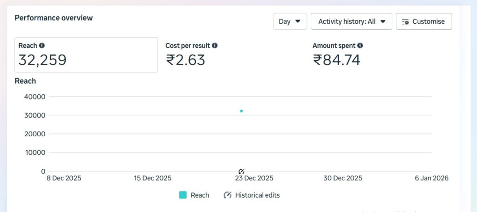The image size is (477, 212).
Task: Click the sliders icon inside Customise
Action: point(405,22)
